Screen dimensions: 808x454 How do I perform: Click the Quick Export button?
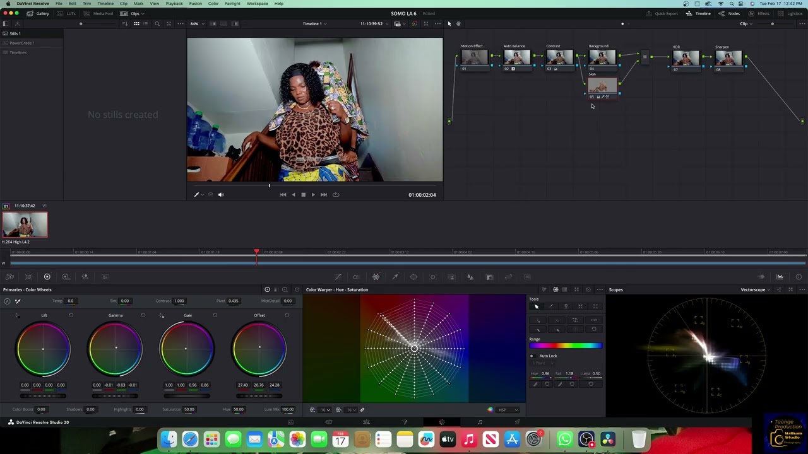pos(662,13)
